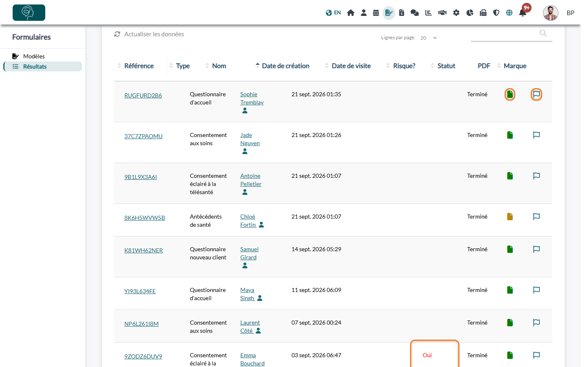This screenshot has height=367, width=587.
Task: Toggle flag mark for Jade Nguyen row
Action: 536,135
